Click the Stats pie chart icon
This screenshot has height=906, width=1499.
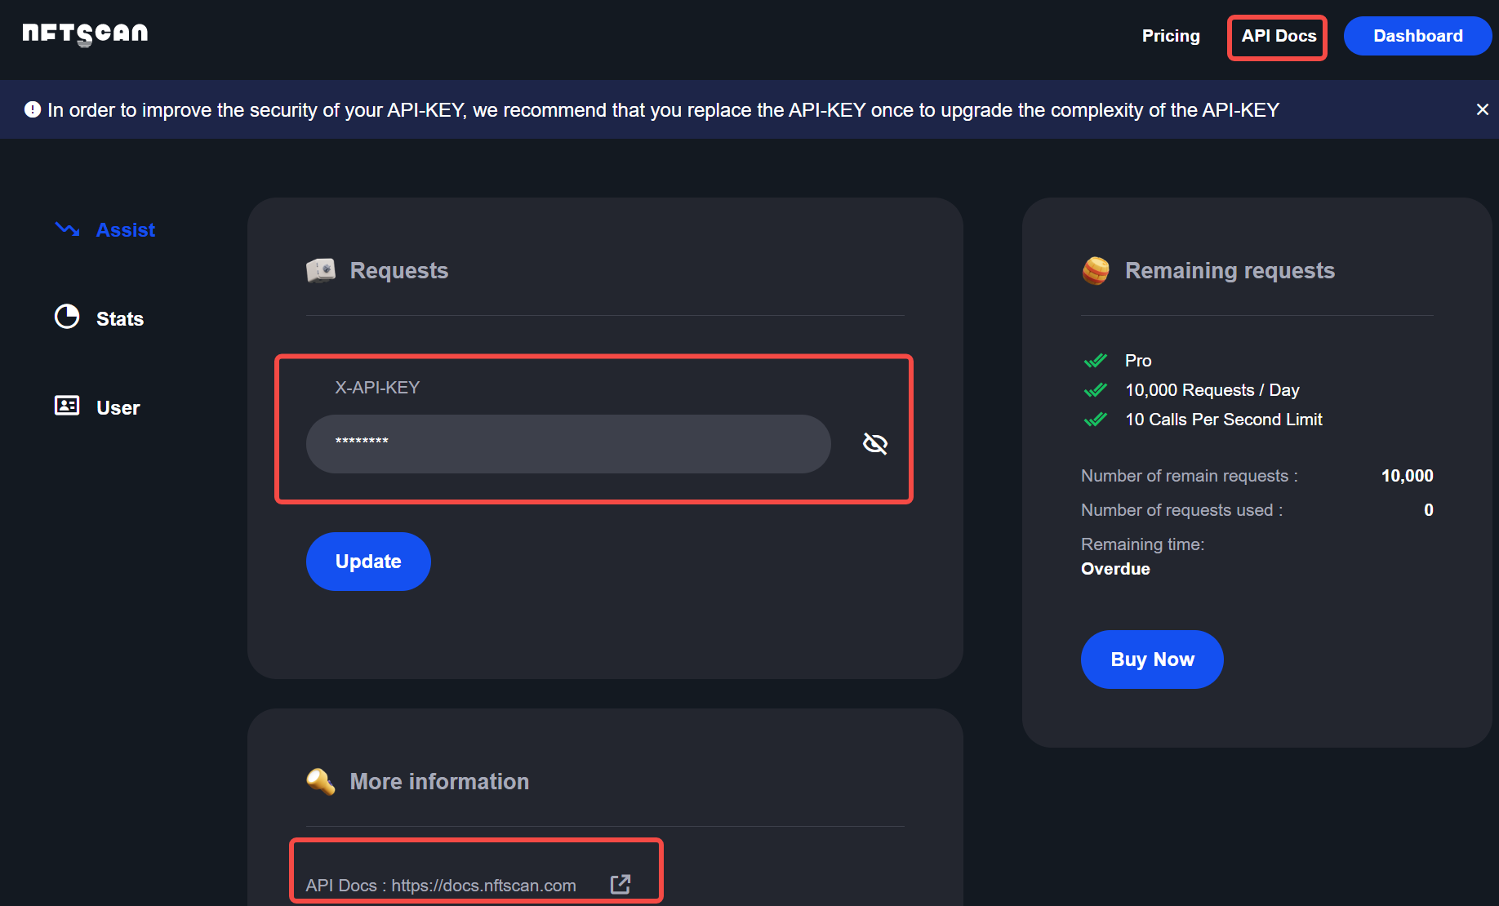(67, 317)
